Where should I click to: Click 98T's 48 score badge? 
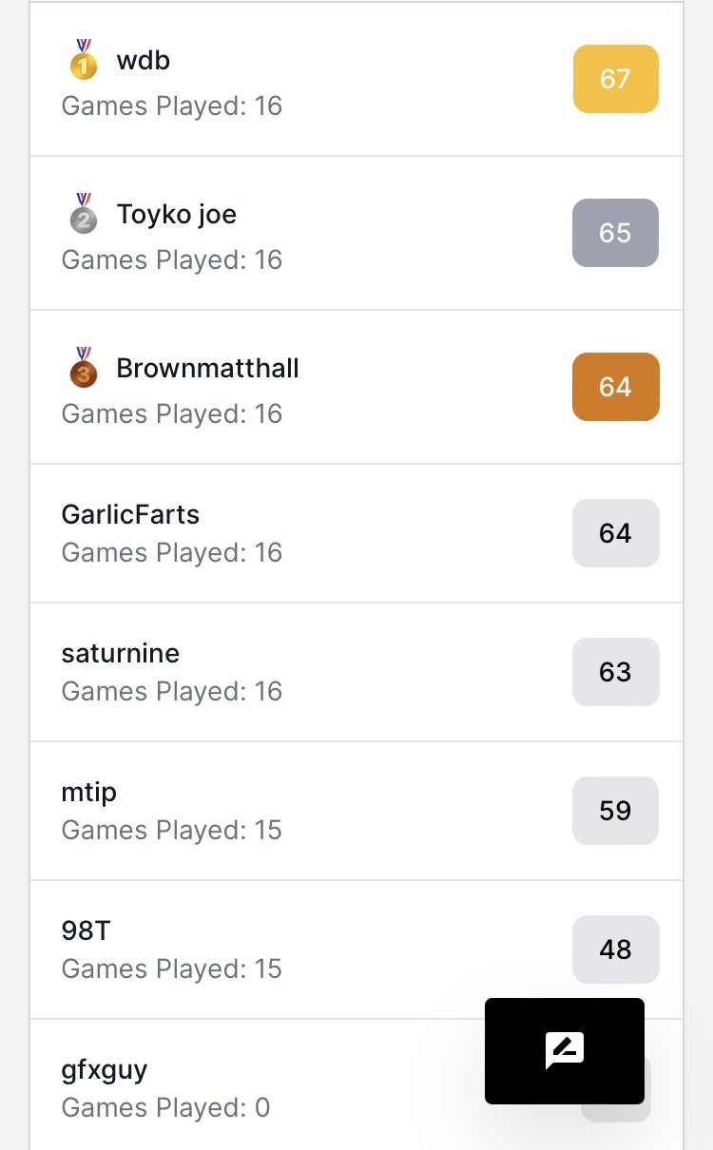[616, 949]
